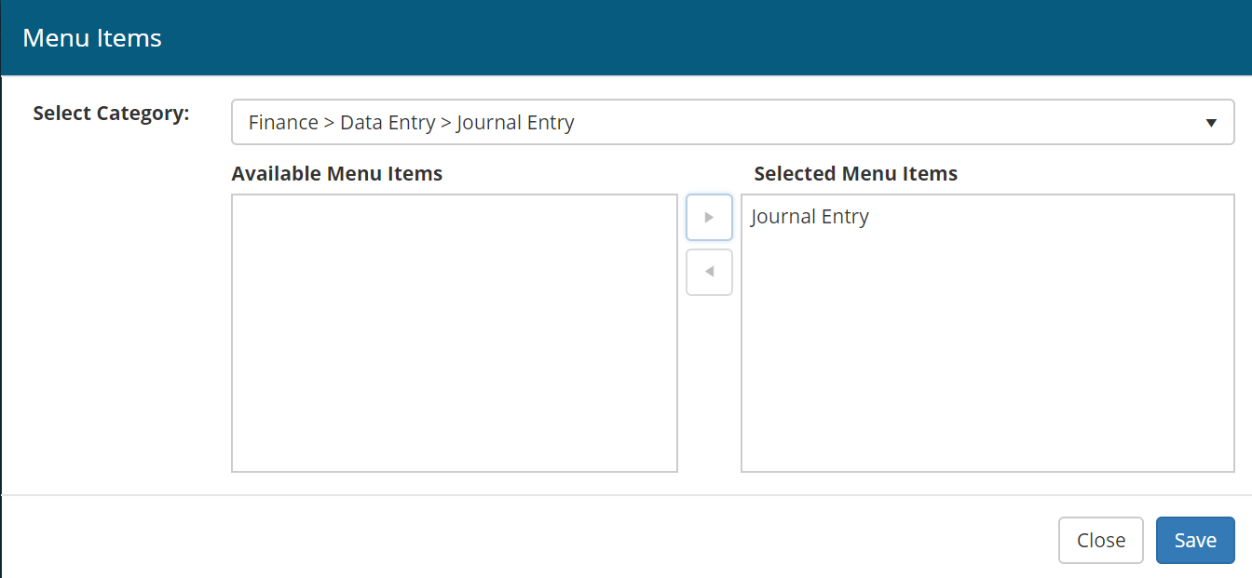Click the Select Category label
This screenshot has height=578, width=1252.
click(x=111, y=114)
